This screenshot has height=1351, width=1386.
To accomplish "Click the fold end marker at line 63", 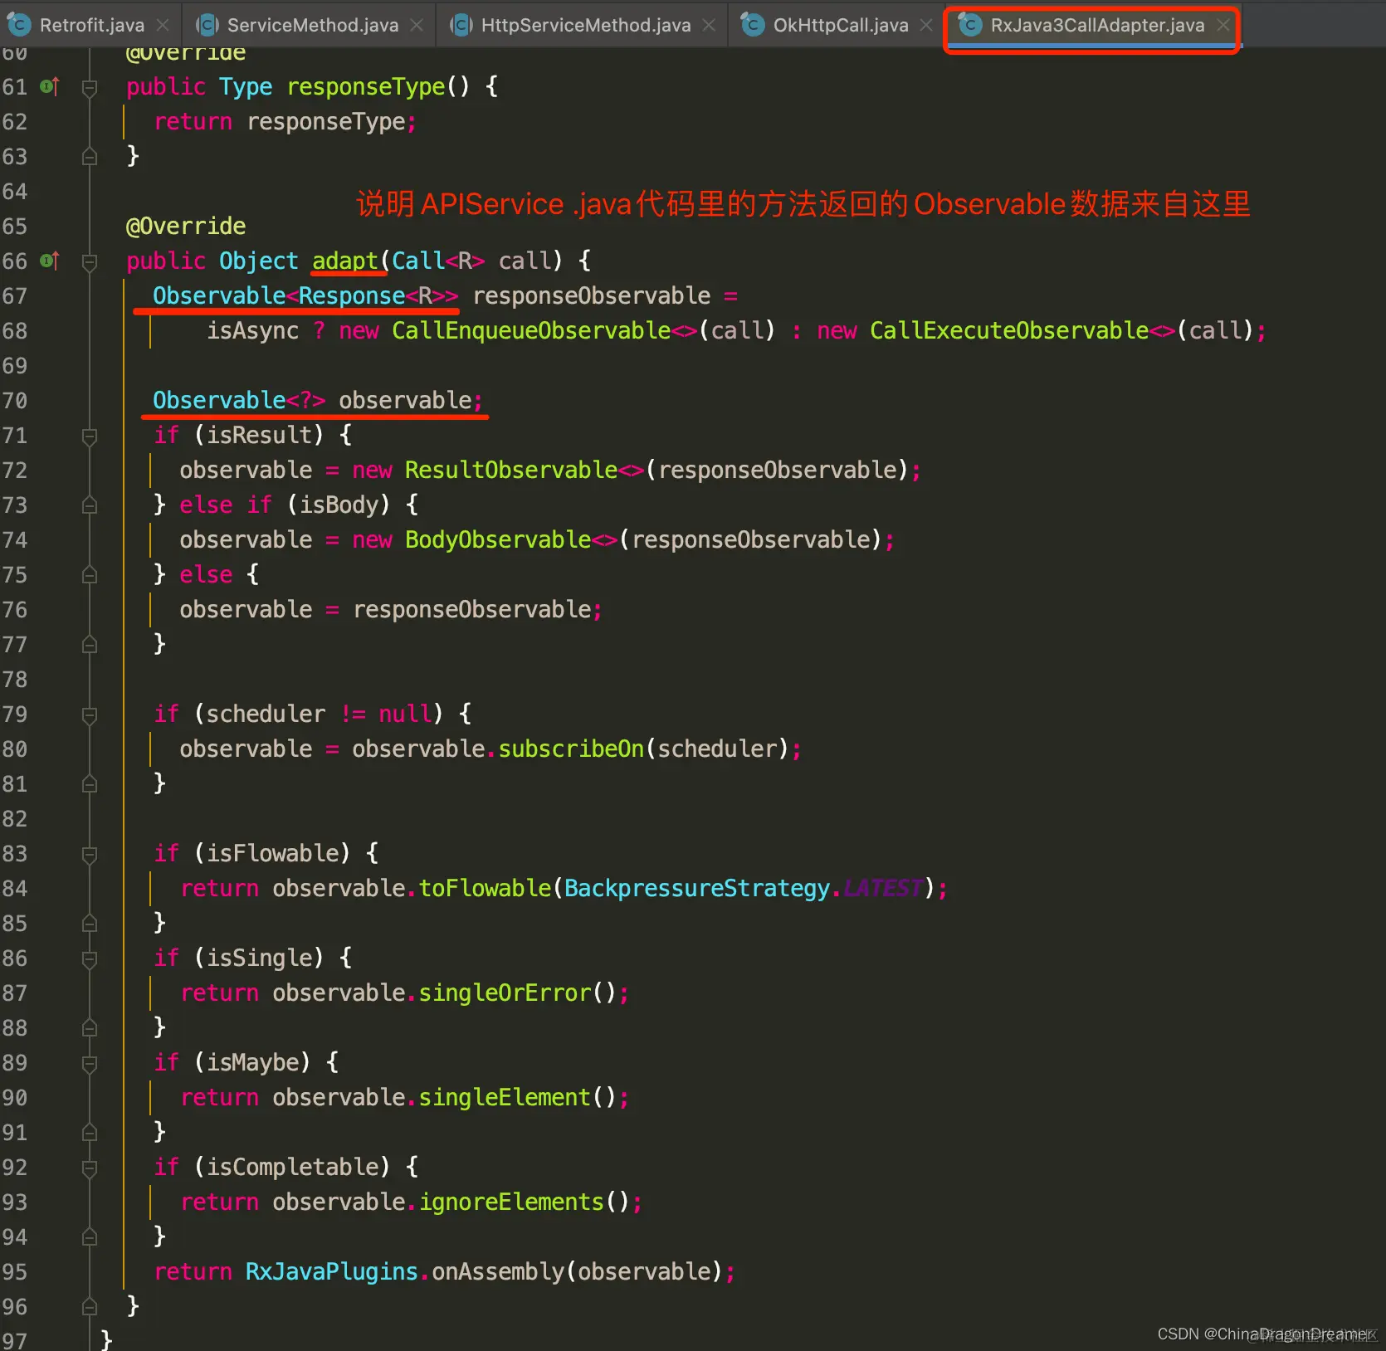I will [x=90, y=157].
